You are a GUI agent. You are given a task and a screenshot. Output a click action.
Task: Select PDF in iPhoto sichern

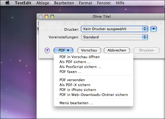pyautogui.click(x=78, y=90)
